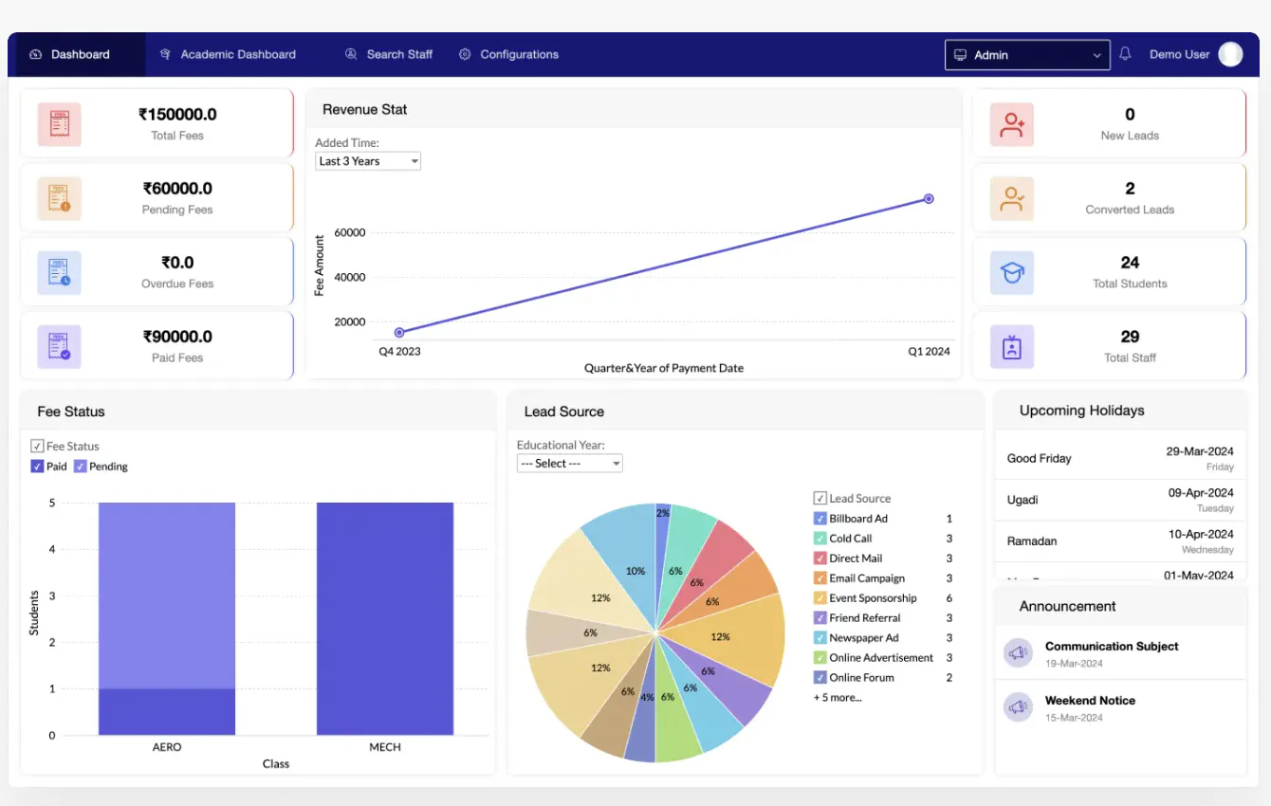Expand the Educational Year select dropdown

point(570,463)
